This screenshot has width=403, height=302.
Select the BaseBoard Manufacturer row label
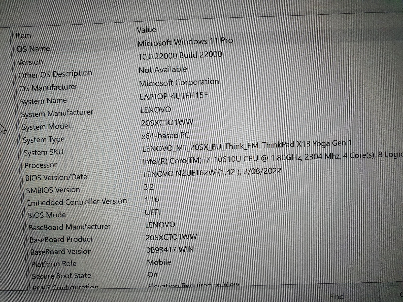[70, 227]
